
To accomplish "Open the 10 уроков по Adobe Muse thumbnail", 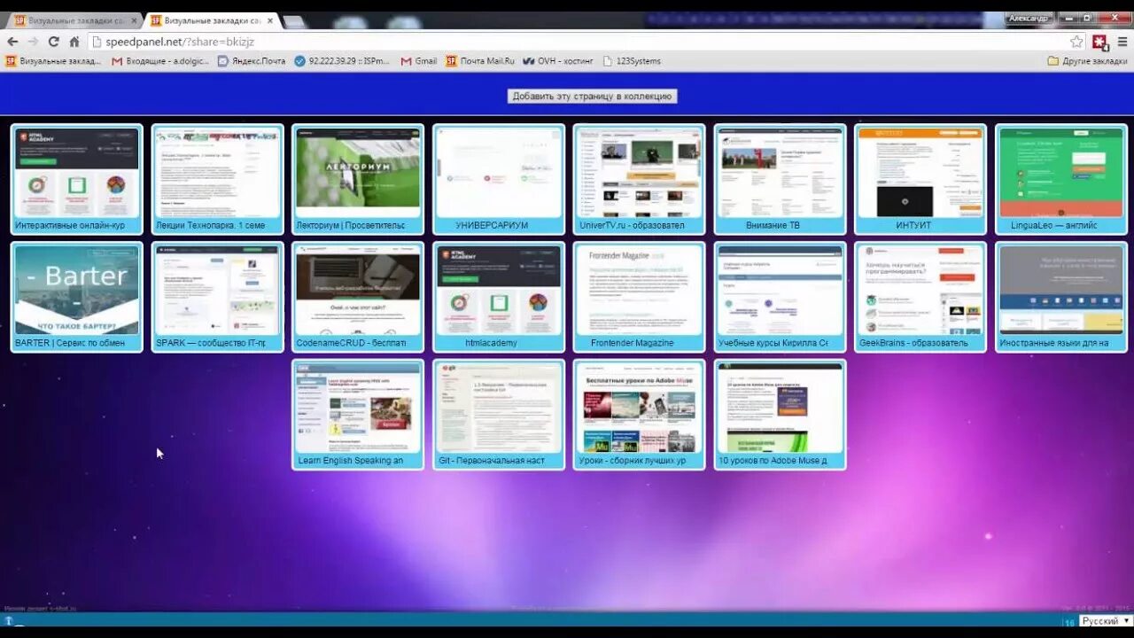I will point(780,415).
